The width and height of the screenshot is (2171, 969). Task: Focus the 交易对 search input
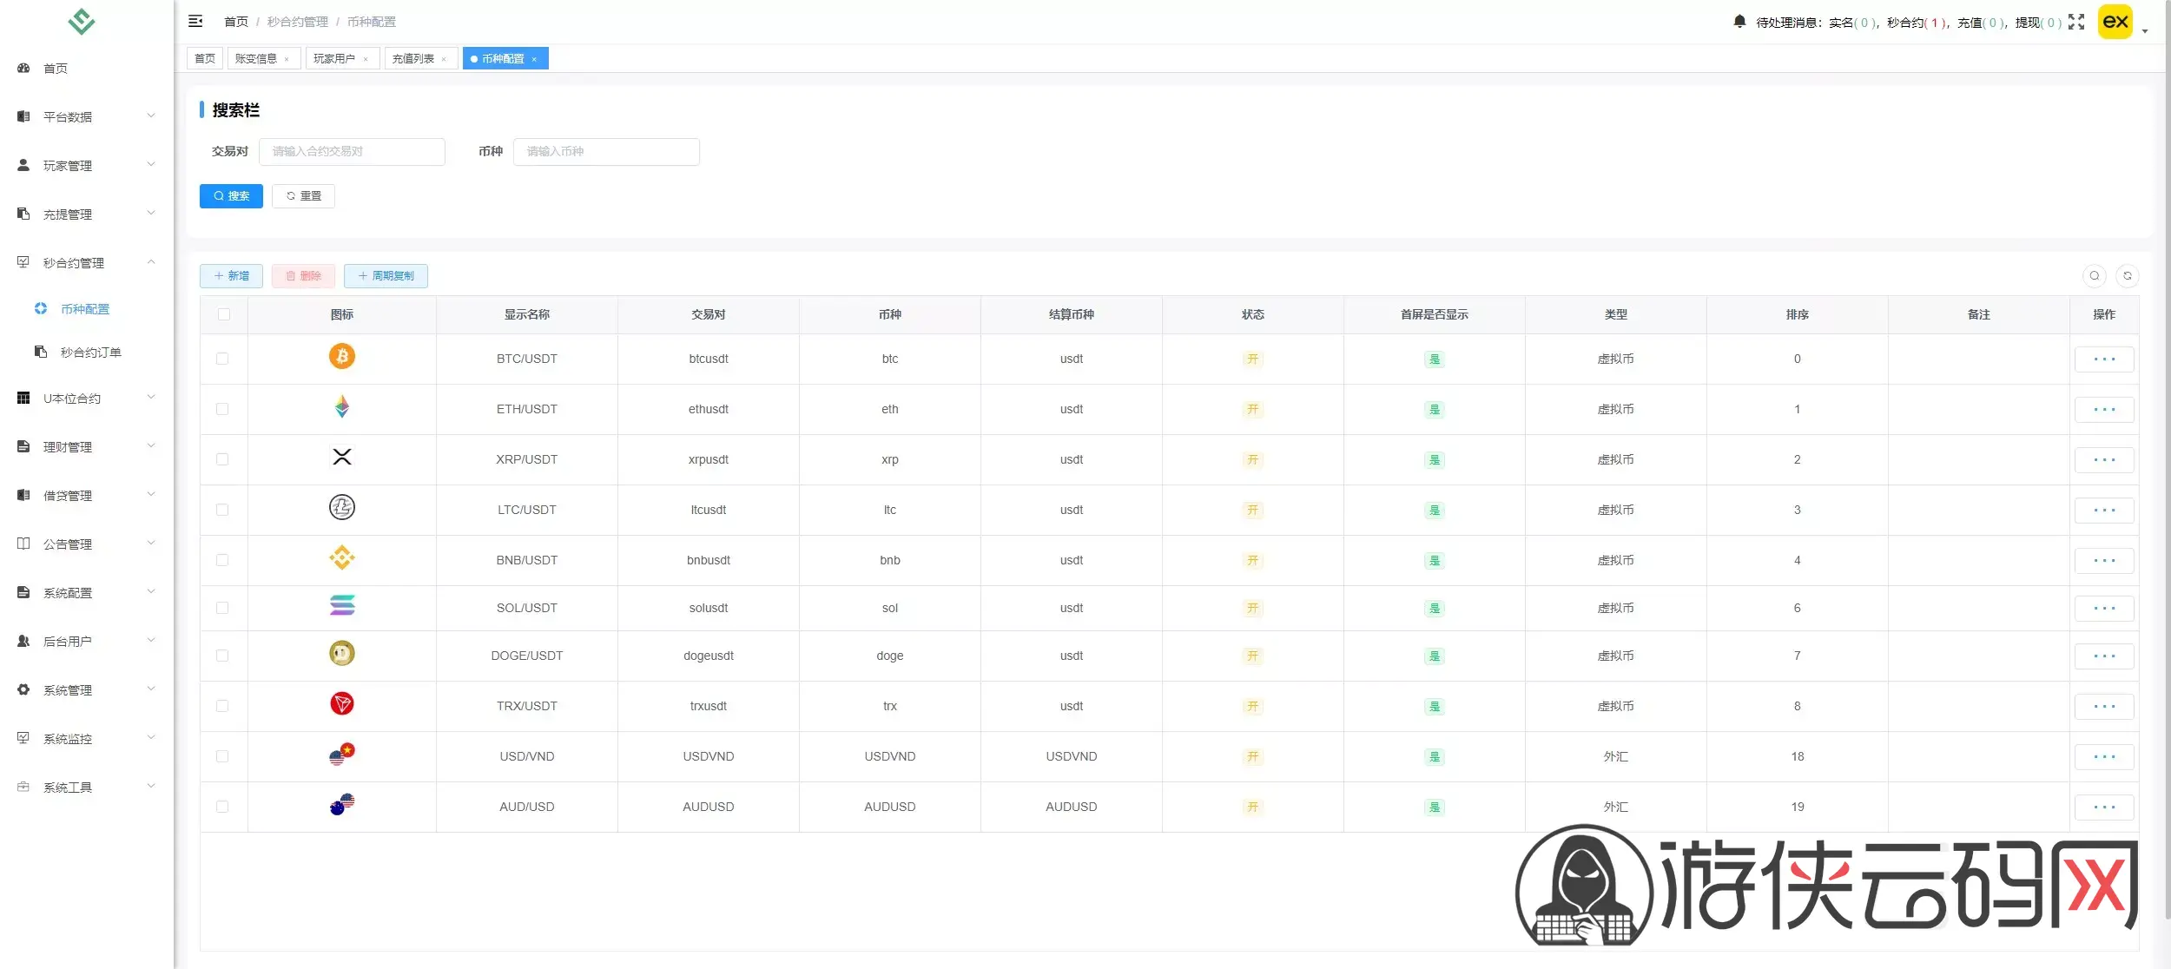point(352,152)
